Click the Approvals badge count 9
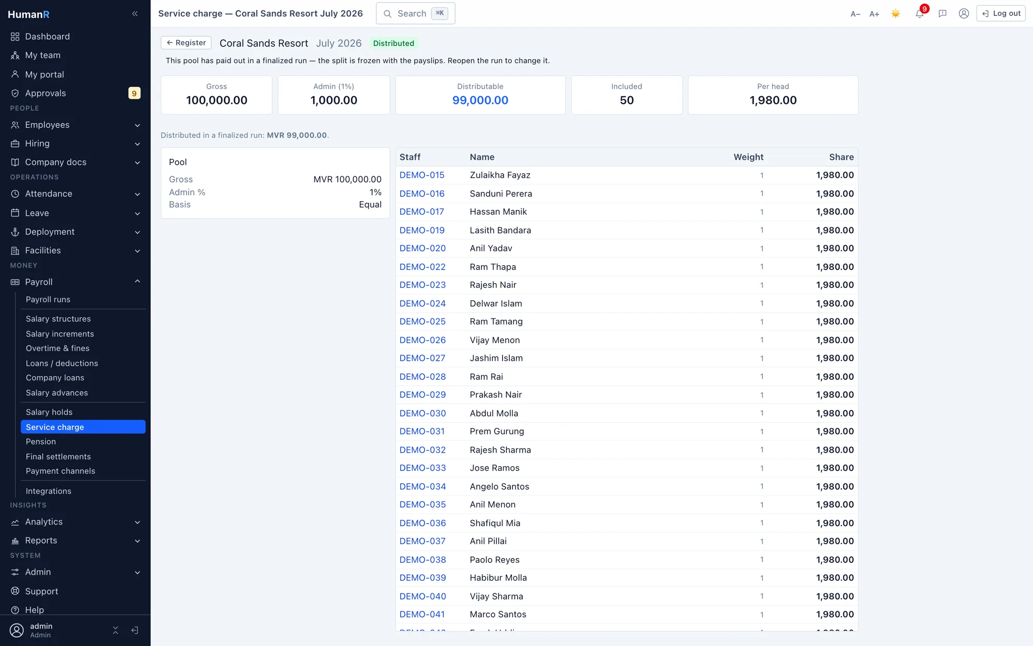 (x=134, y=93)
